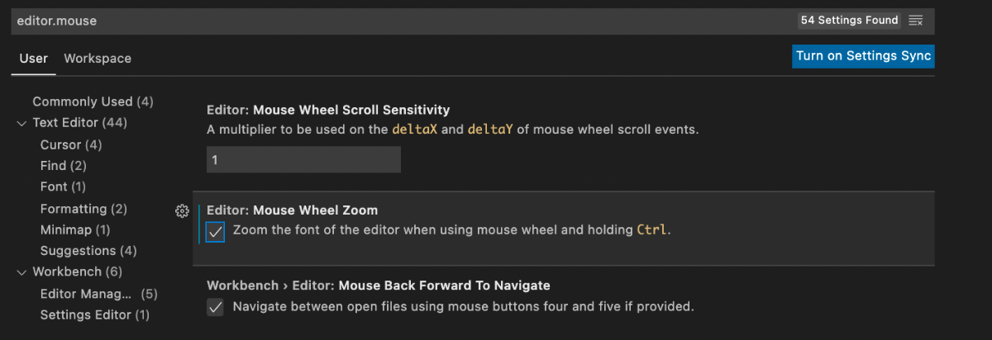The height and width of the screenshot is (340, 992).
Task: Select Commonly Used in the settings tree
Action: click(x=93, y=102)
